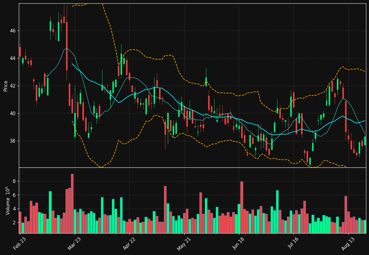Click the "Volume 10⁶" axis label
The height and width of the screenshot is (255, 369).
(8, 200)
